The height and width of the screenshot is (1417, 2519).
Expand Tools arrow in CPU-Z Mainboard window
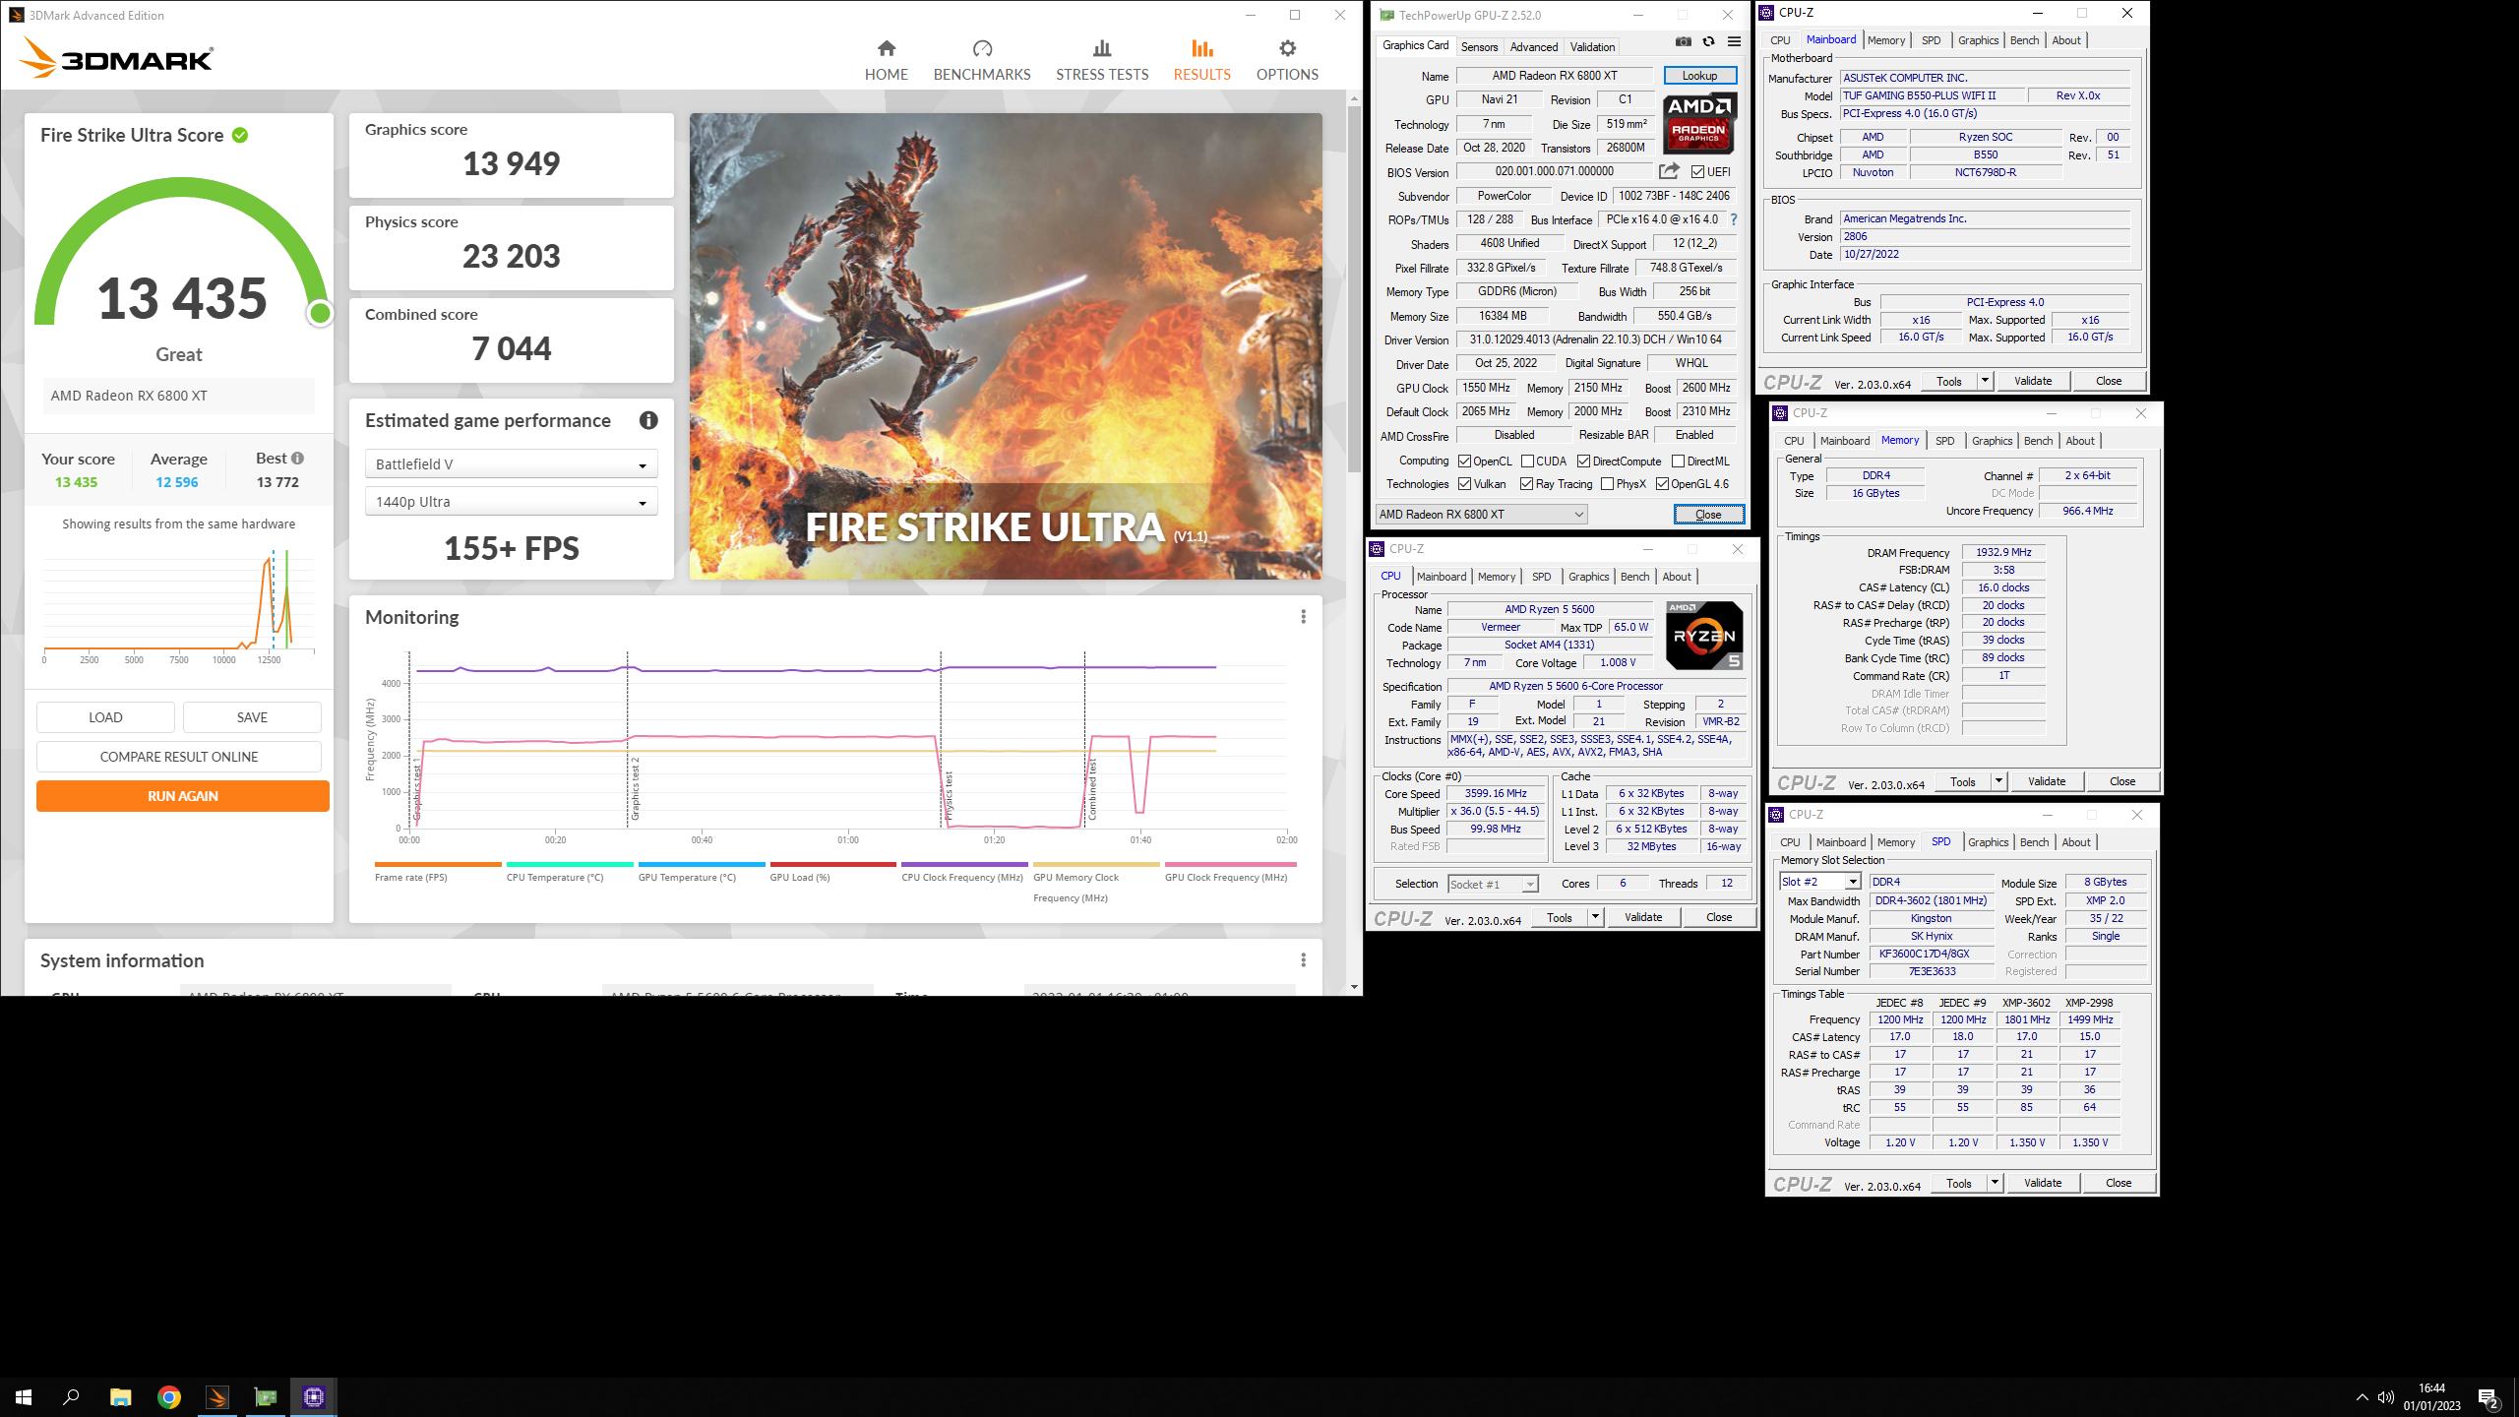point(1985,381)
